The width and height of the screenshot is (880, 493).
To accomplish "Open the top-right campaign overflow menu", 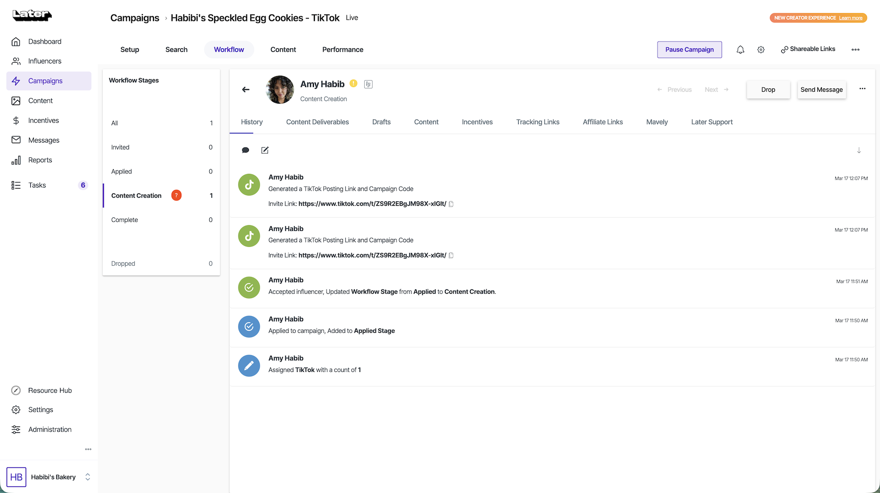I will coord(855,50).
